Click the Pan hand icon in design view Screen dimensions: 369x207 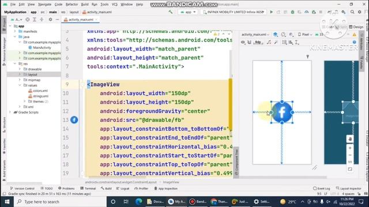tap(350, 139)
